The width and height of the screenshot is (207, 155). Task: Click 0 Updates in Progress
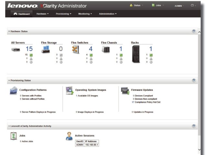[x=142, y=112]
